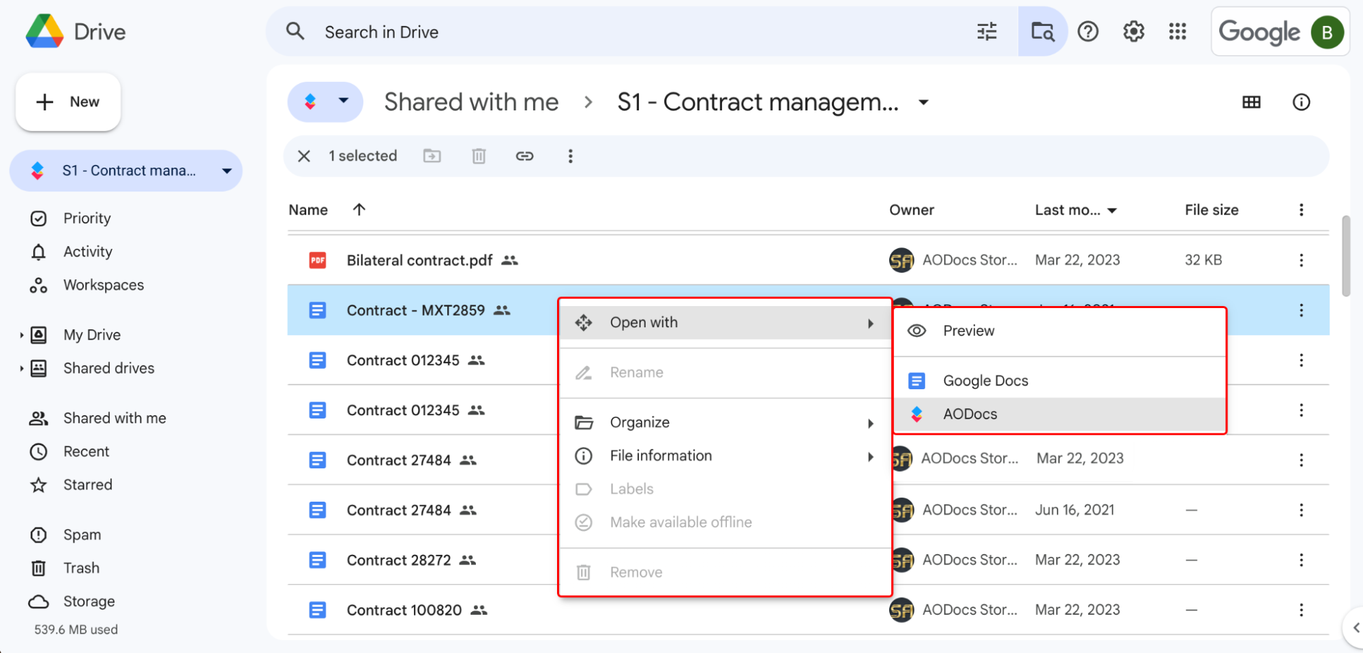Click the AODocs folder search icon
Viewport: 1363px width, 653px height.
coord(1043,31)
